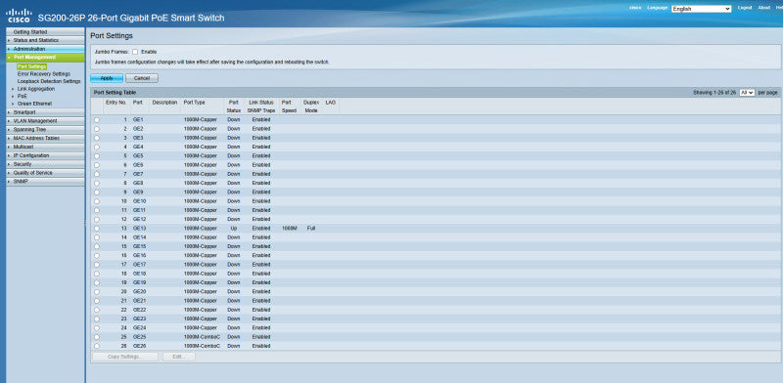Viewport: 783px width, 383px height.
Task: Expand the Link Aggregation submenu
Action: 36,89
